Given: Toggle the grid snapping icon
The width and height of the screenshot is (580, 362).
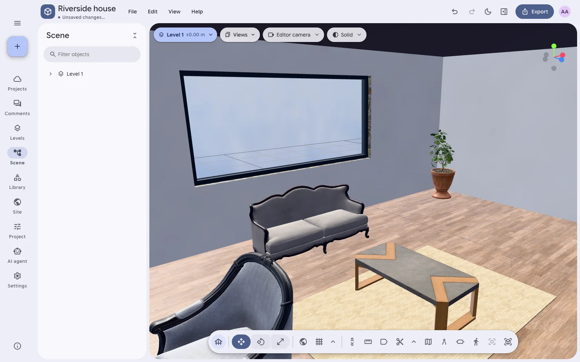Looking at the screenshot, I should tap(319, 342).
